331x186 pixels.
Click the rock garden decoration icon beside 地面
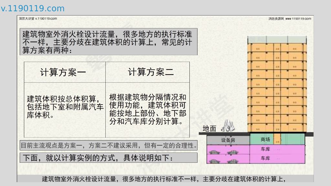tap(228, 126)
